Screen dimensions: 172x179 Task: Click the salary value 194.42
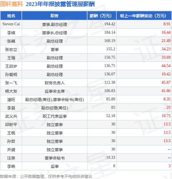[110, 24]
